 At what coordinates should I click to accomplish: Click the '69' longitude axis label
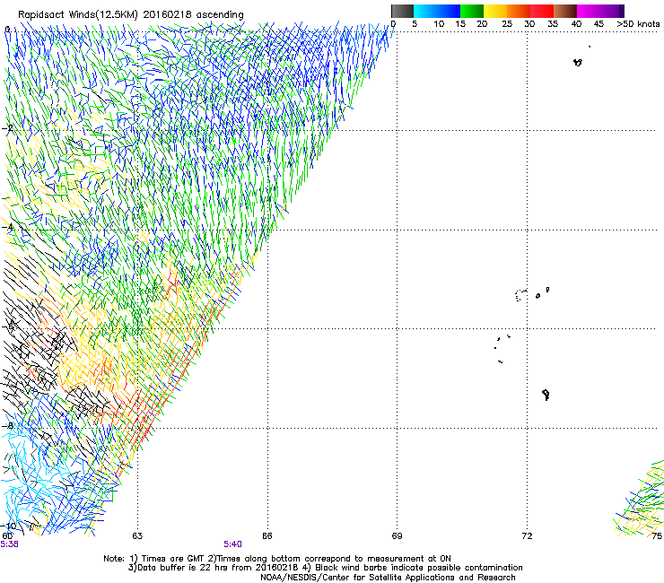[397, 536]
